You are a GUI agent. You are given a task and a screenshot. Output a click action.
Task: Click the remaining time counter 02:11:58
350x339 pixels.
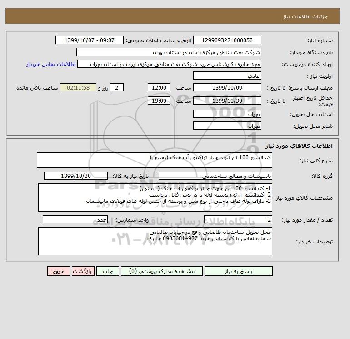[x=78, y=88]
